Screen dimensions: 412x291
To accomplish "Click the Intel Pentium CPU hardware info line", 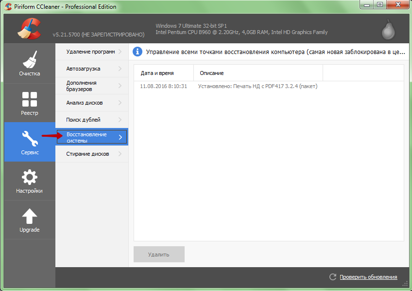I will [x=241, y=32].
